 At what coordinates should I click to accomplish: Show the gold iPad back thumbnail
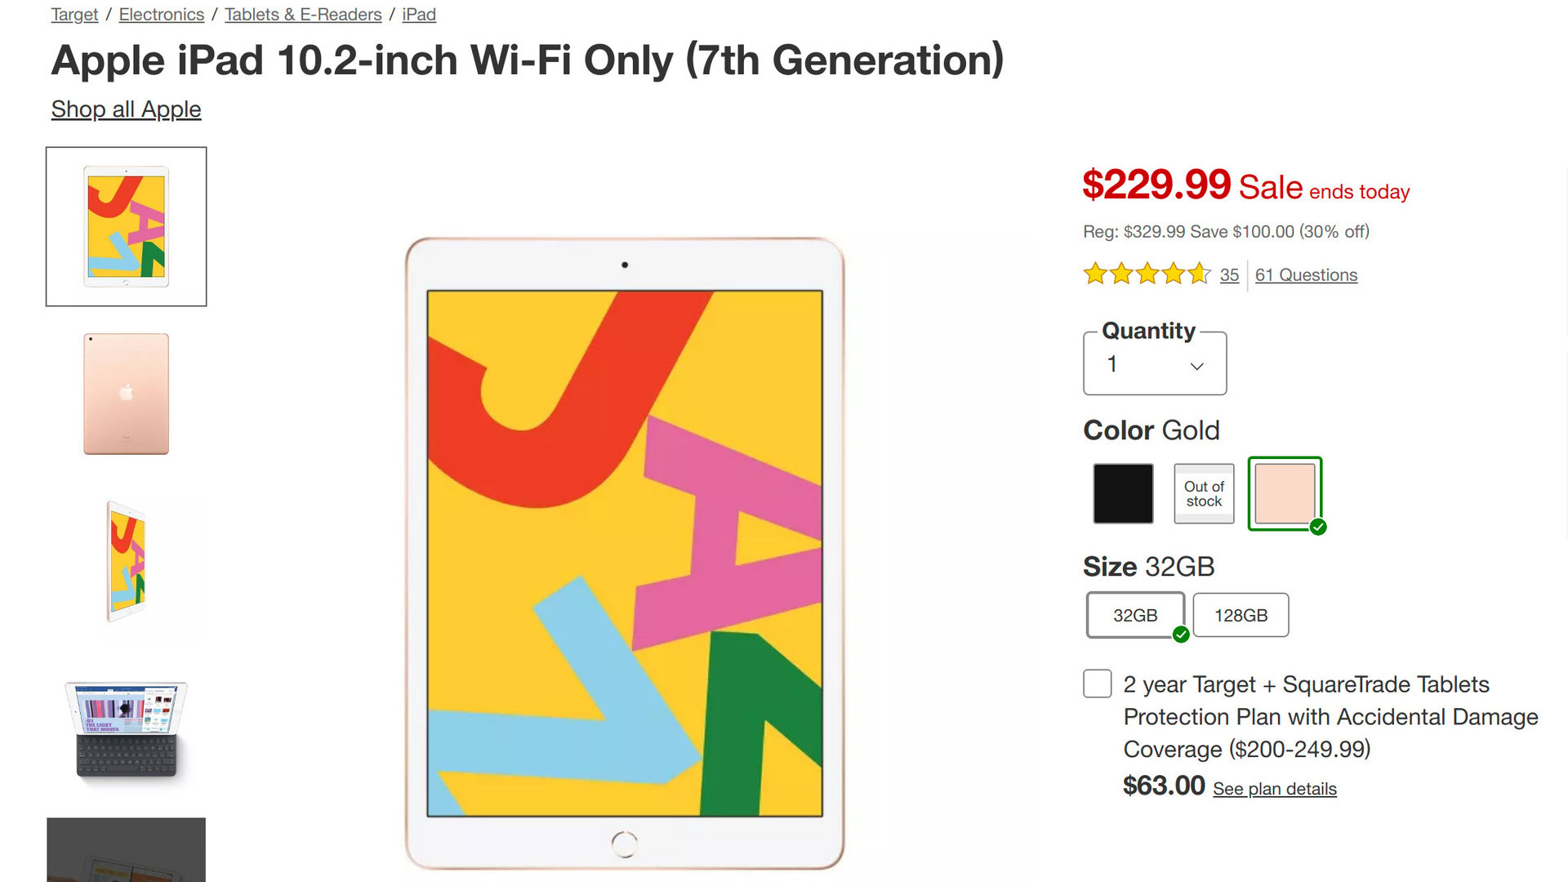tap(126, 394)
